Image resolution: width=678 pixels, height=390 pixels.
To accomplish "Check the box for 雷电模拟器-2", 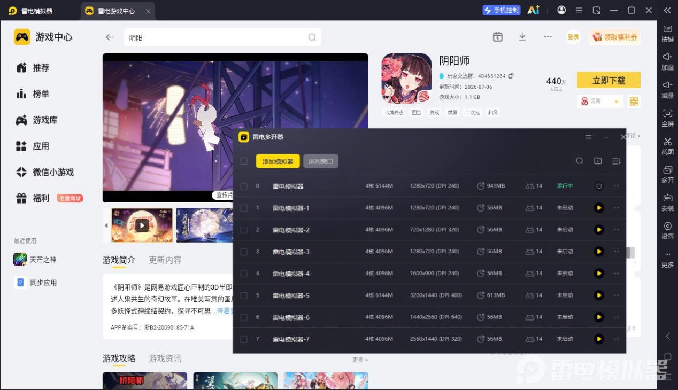I will click(244, 230).
